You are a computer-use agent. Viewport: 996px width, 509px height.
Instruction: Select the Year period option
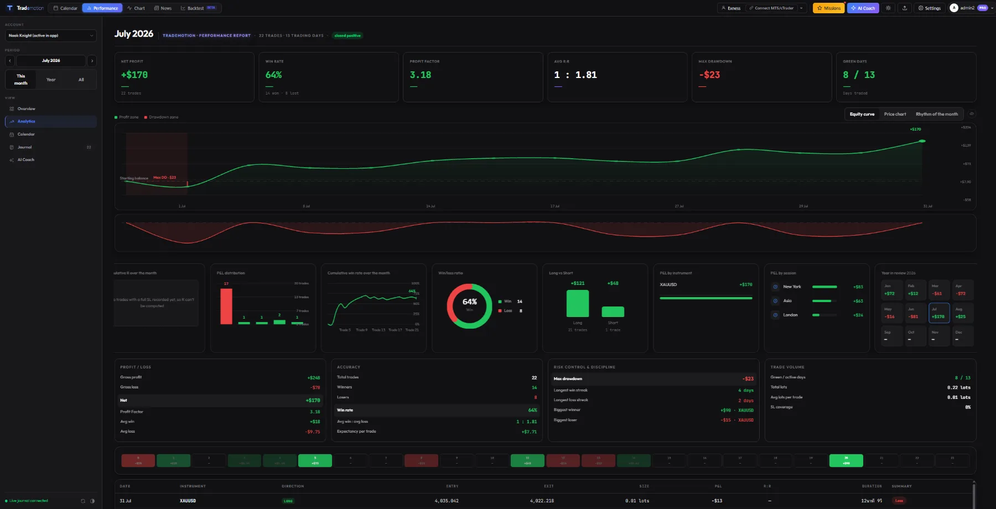(51, 79)
